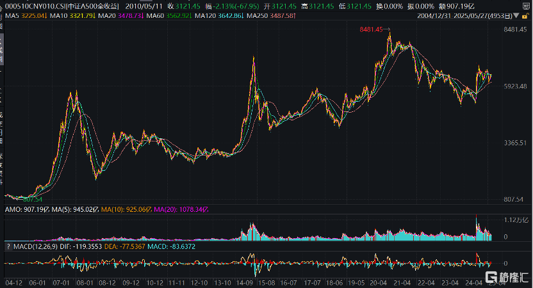Click the red 8481.45 peak price marker
This screenshot has width=533, height=288.
371,29
